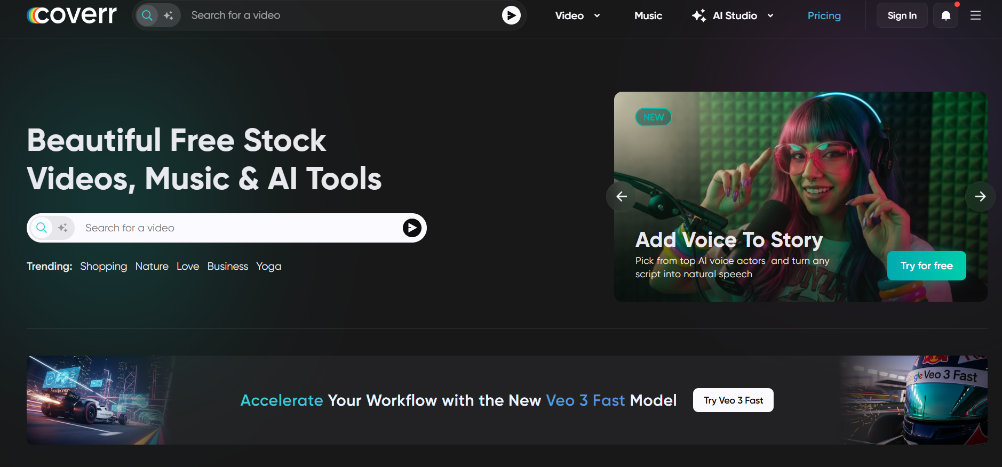This screenshot has height=467, width=1002.
Task: Focus the hero Search for a video field
Action: point(235,228)
